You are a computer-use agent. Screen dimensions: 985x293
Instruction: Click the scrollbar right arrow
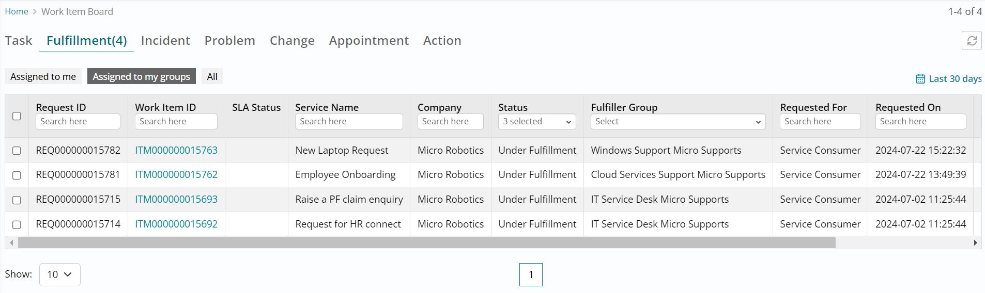(975, 242)
